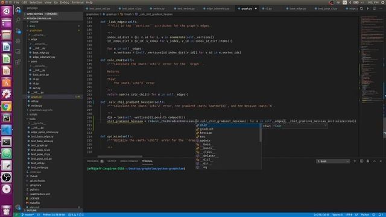Open the notifications bell in status bar
Viewport: 386px width, 217px height.
[x=381, y=215]
